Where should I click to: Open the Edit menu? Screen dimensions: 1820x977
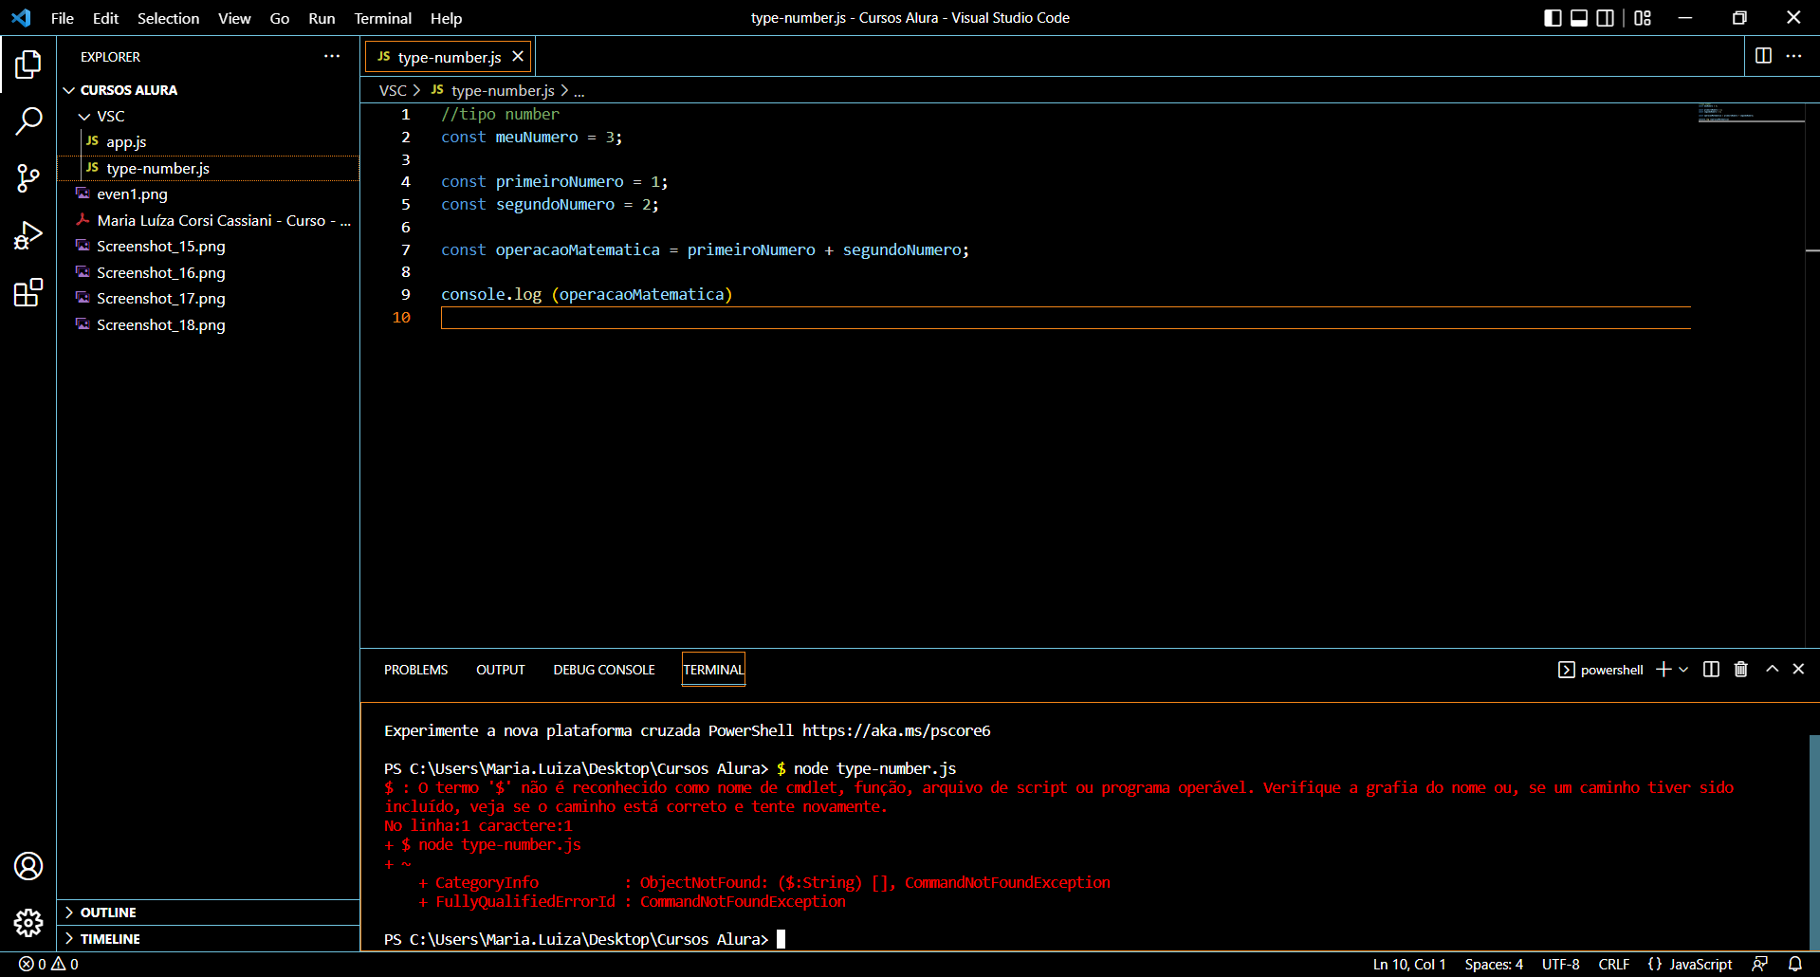(x=105, y=18)
